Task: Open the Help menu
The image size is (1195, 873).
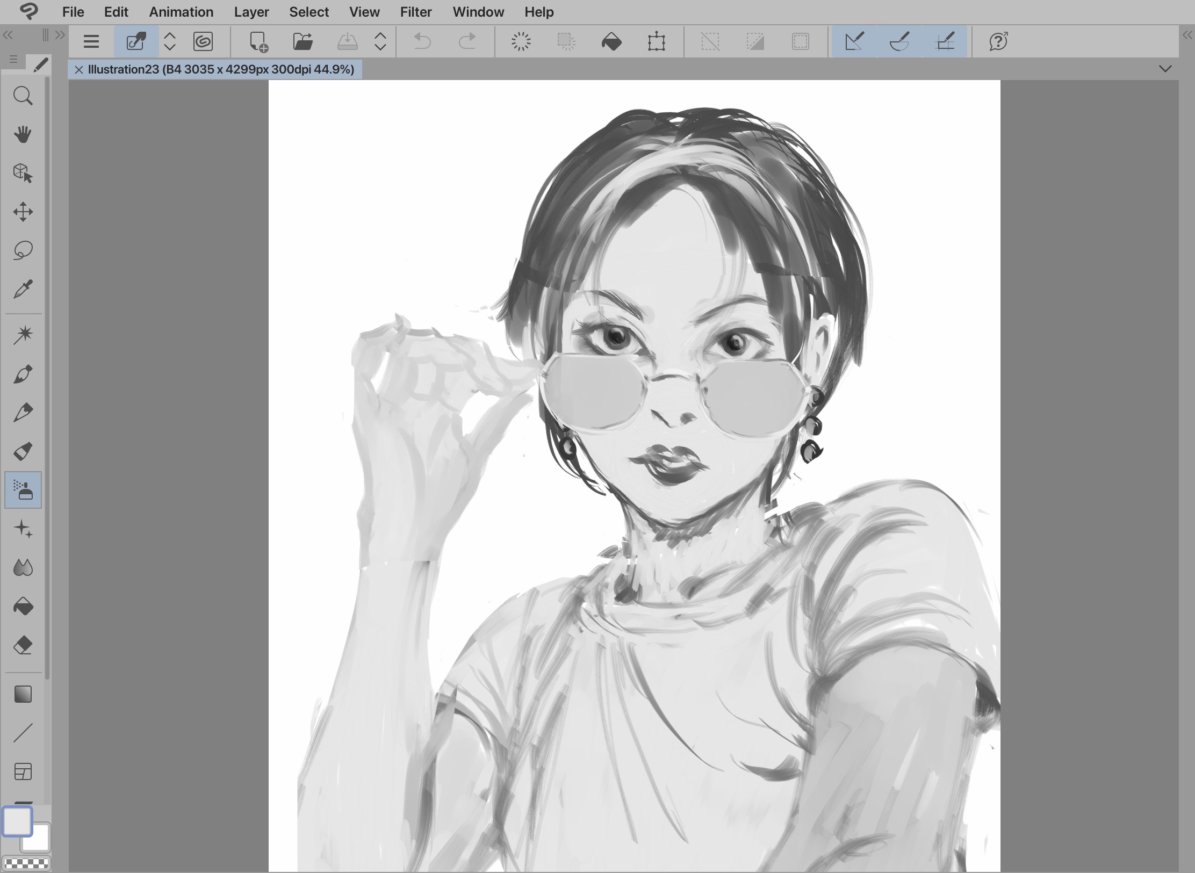Action: pyautogui.click(x=539, y=12)
